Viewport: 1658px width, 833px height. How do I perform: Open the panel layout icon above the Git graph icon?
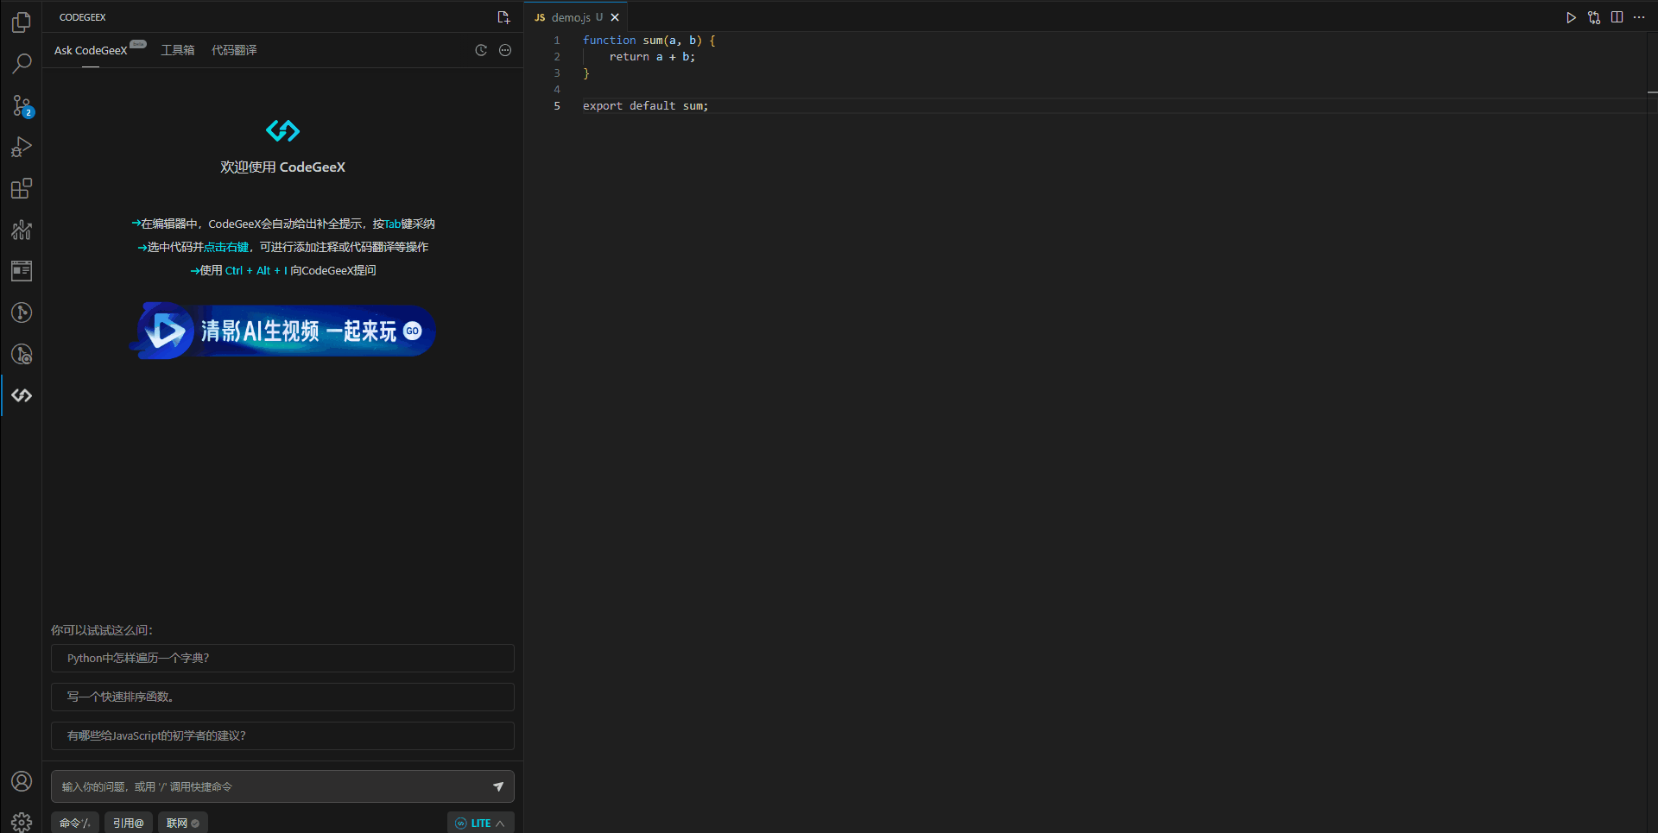22,271
